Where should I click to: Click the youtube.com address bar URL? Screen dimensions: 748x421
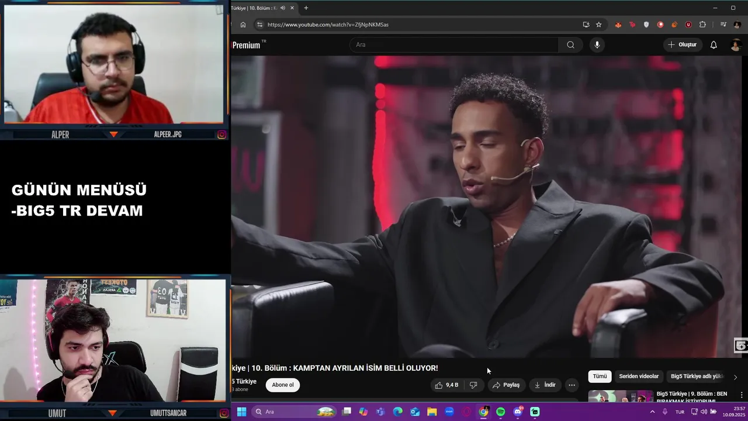pyautogui.click(x=328, y=25)
